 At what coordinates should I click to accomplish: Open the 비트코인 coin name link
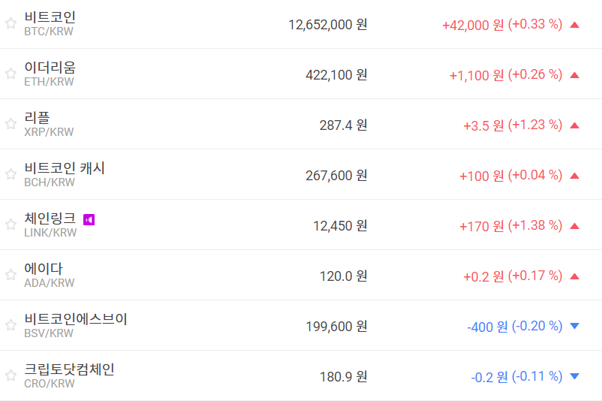(50, 17)
